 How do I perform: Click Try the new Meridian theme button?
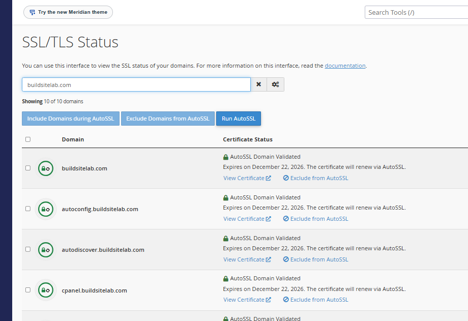click(68, 12)
